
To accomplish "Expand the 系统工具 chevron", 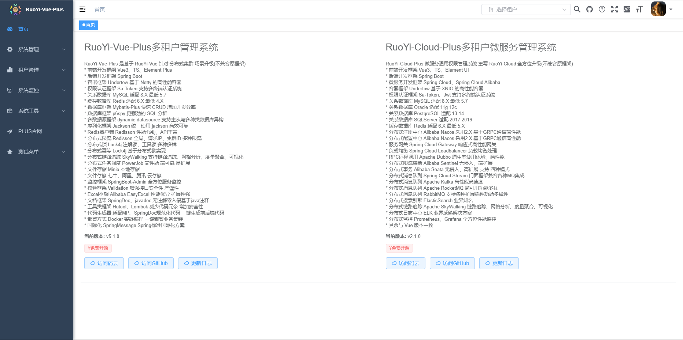I will pos(64,111).
